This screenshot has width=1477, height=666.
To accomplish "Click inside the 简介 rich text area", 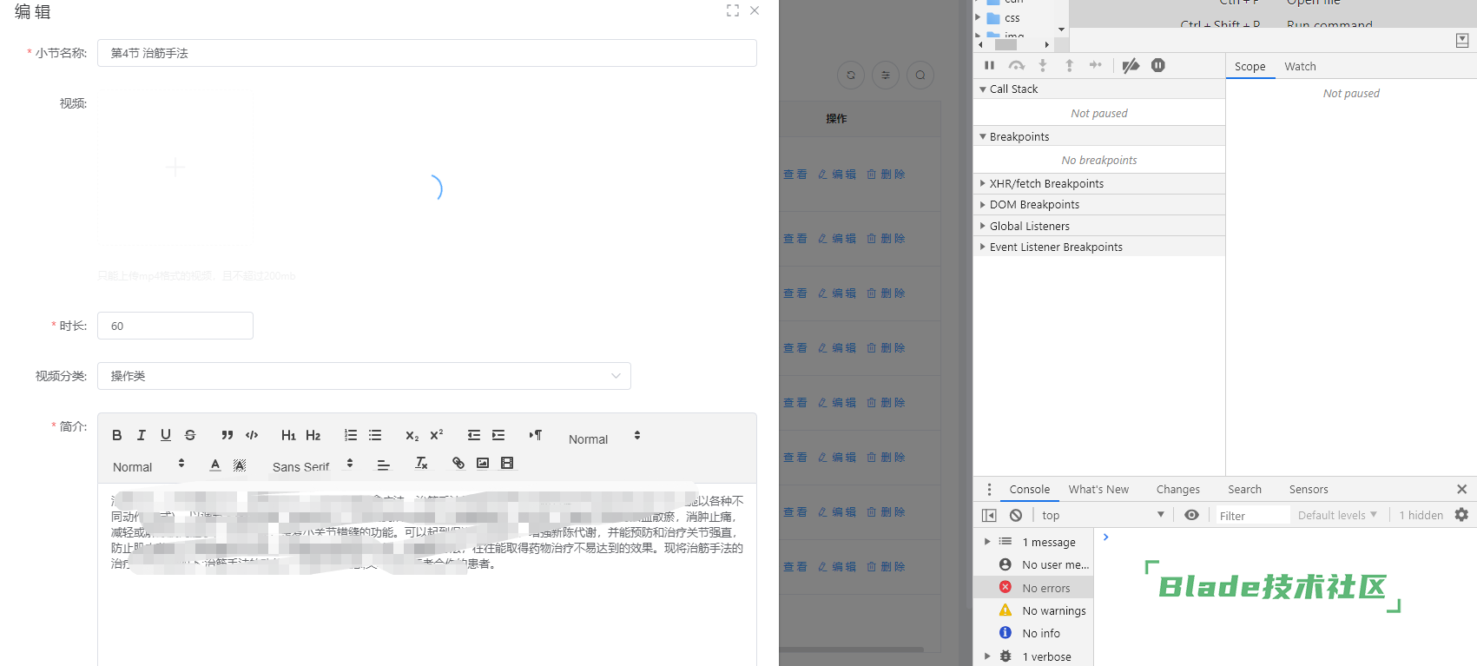I will pyautogui.click(x=427, y=575).
